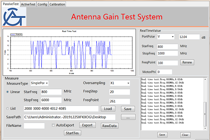Viewport: 210px width, 140px height.
Task: Click the Export button
Action: pyautogui.click(x=87, y=125)
